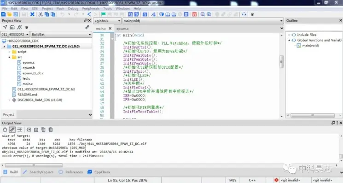The image size is (343, 183).
Task: Toggle the pin star icon in Output View
Action: [5, 130]
